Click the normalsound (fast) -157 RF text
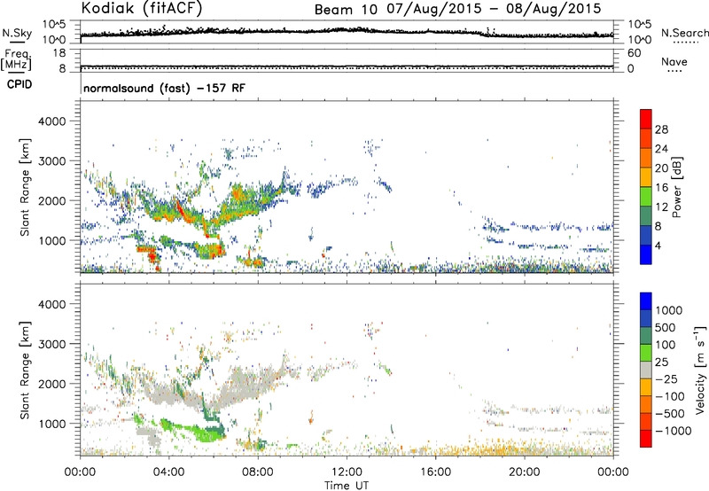 tap(164, 88)
